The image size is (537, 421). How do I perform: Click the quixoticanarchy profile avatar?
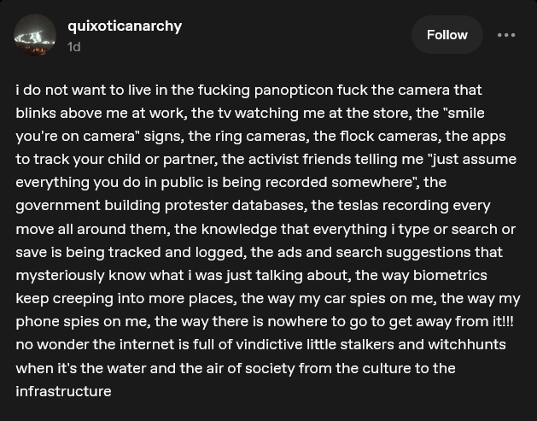click(x=36, y=35)
